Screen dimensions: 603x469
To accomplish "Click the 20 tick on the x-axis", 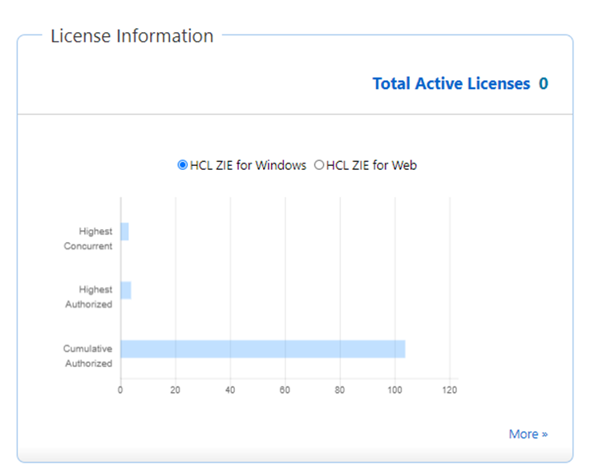I will (x=176, y=390).
